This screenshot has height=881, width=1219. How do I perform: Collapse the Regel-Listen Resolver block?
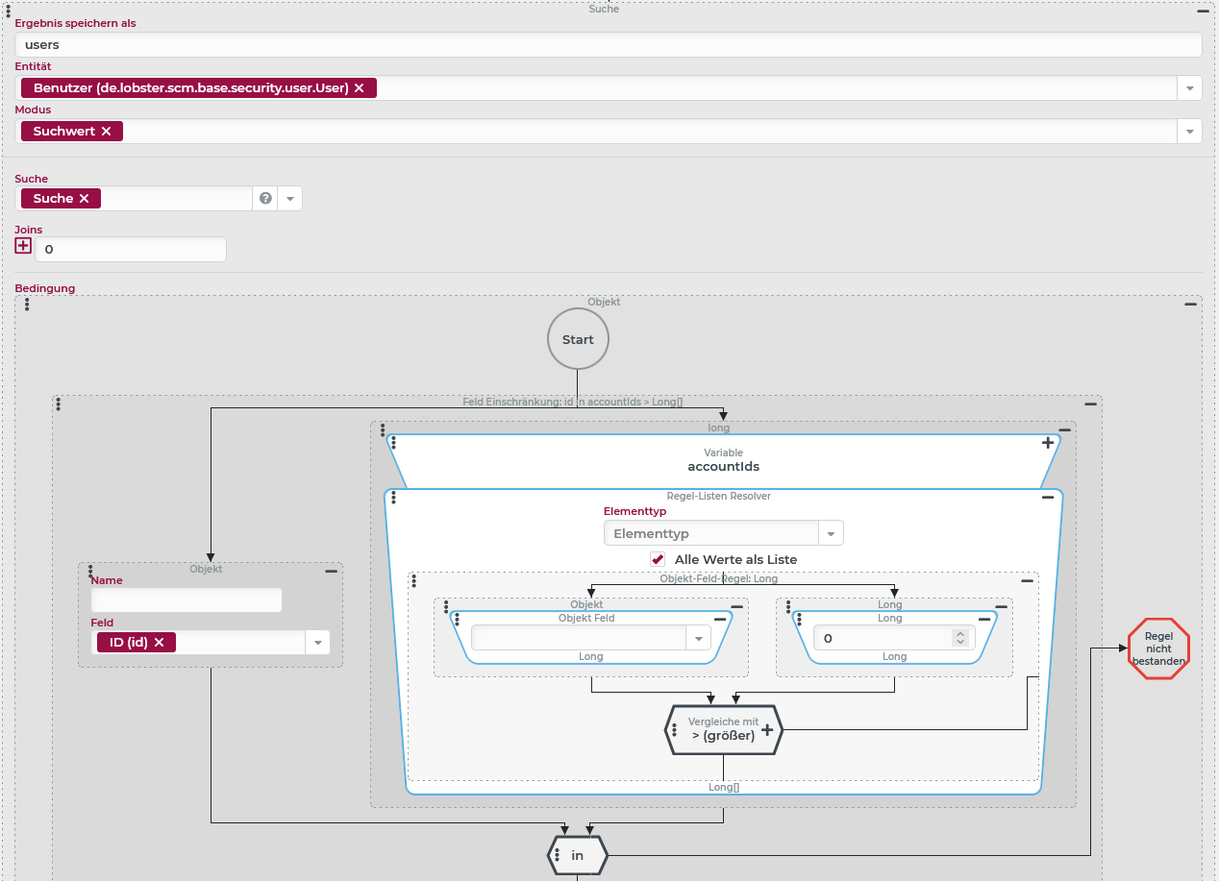click(x=1048, y=498)
